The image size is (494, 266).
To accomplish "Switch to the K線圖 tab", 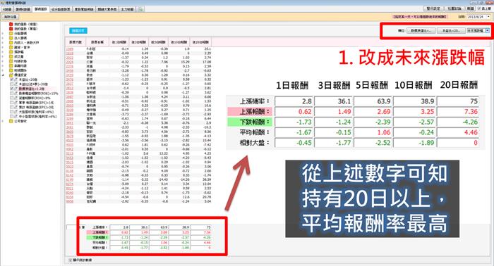I will click(7, 9).
